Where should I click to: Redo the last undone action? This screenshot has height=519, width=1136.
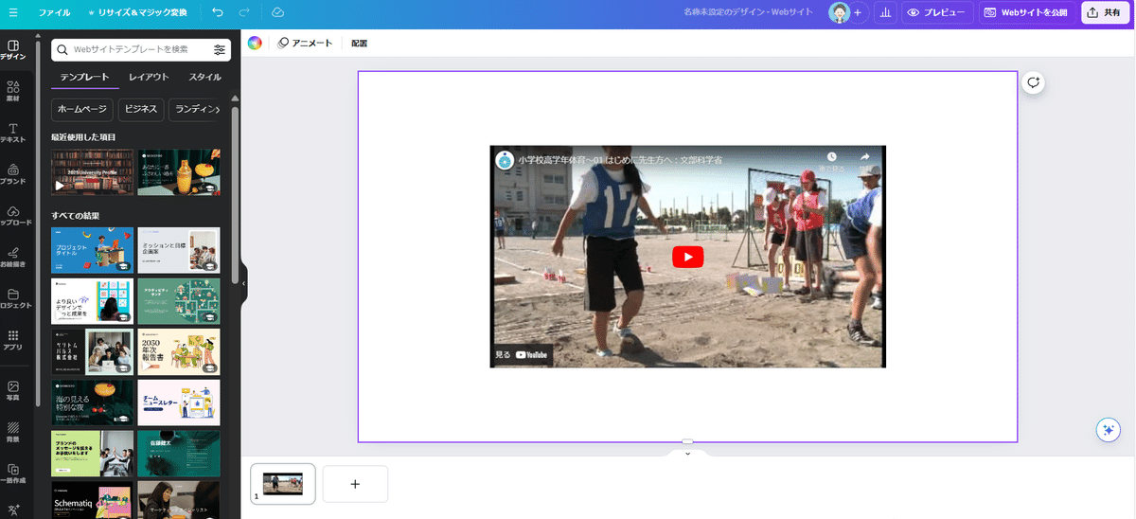click(245, 13)
